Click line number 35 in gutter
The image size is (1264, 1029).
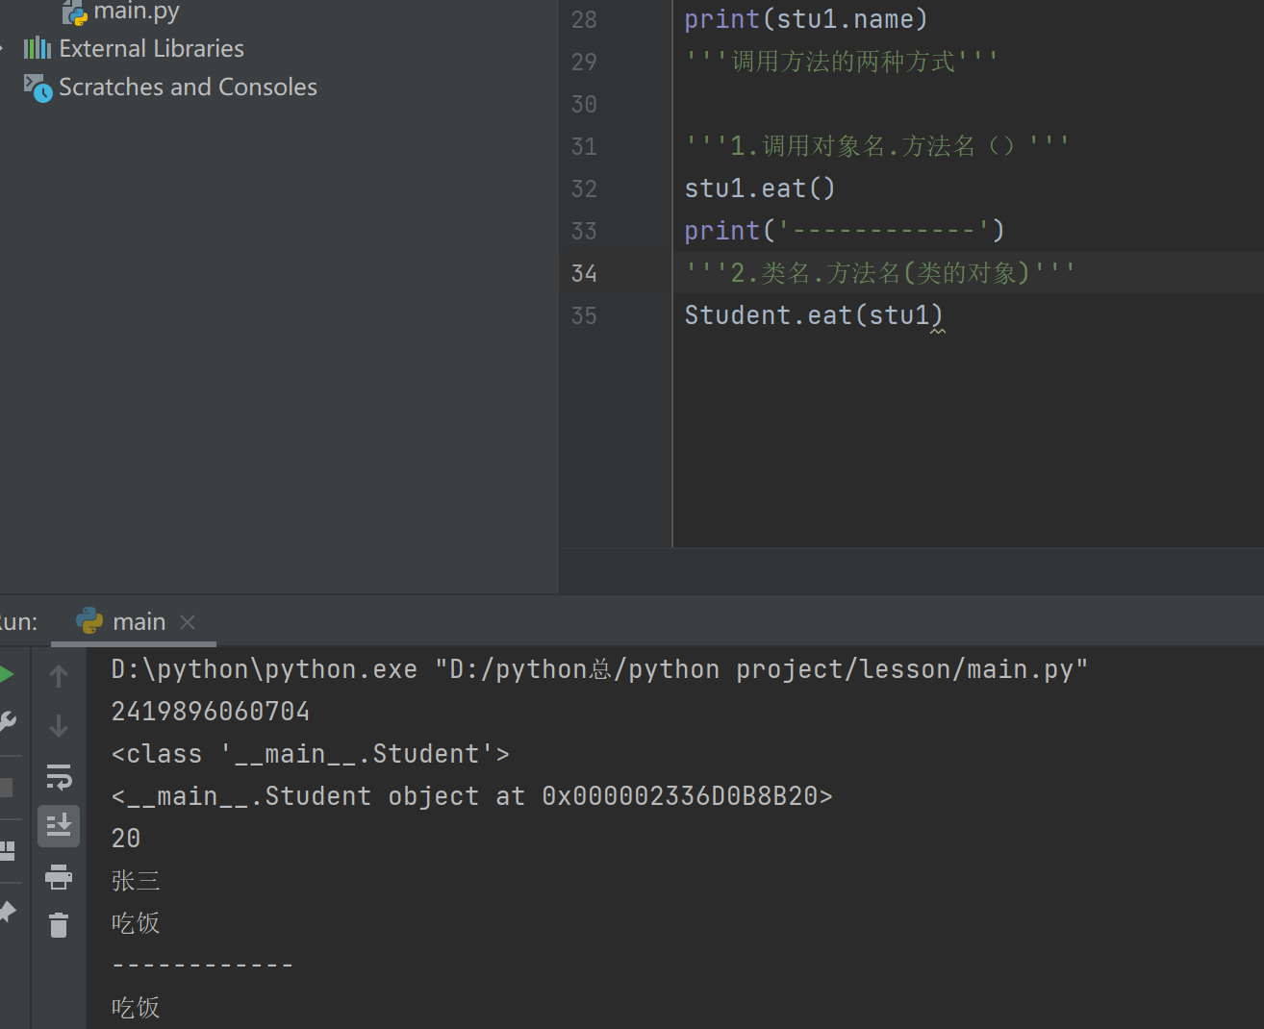tap(584, 315)
